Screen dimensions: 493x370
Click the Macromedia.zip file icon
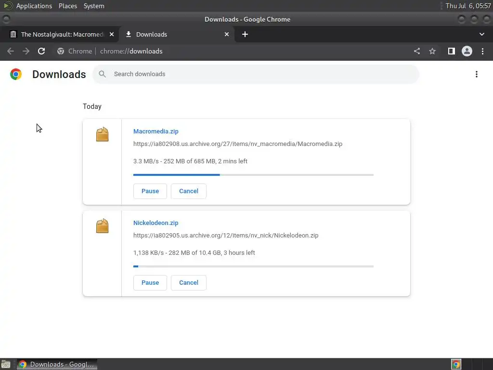(102, 134)
